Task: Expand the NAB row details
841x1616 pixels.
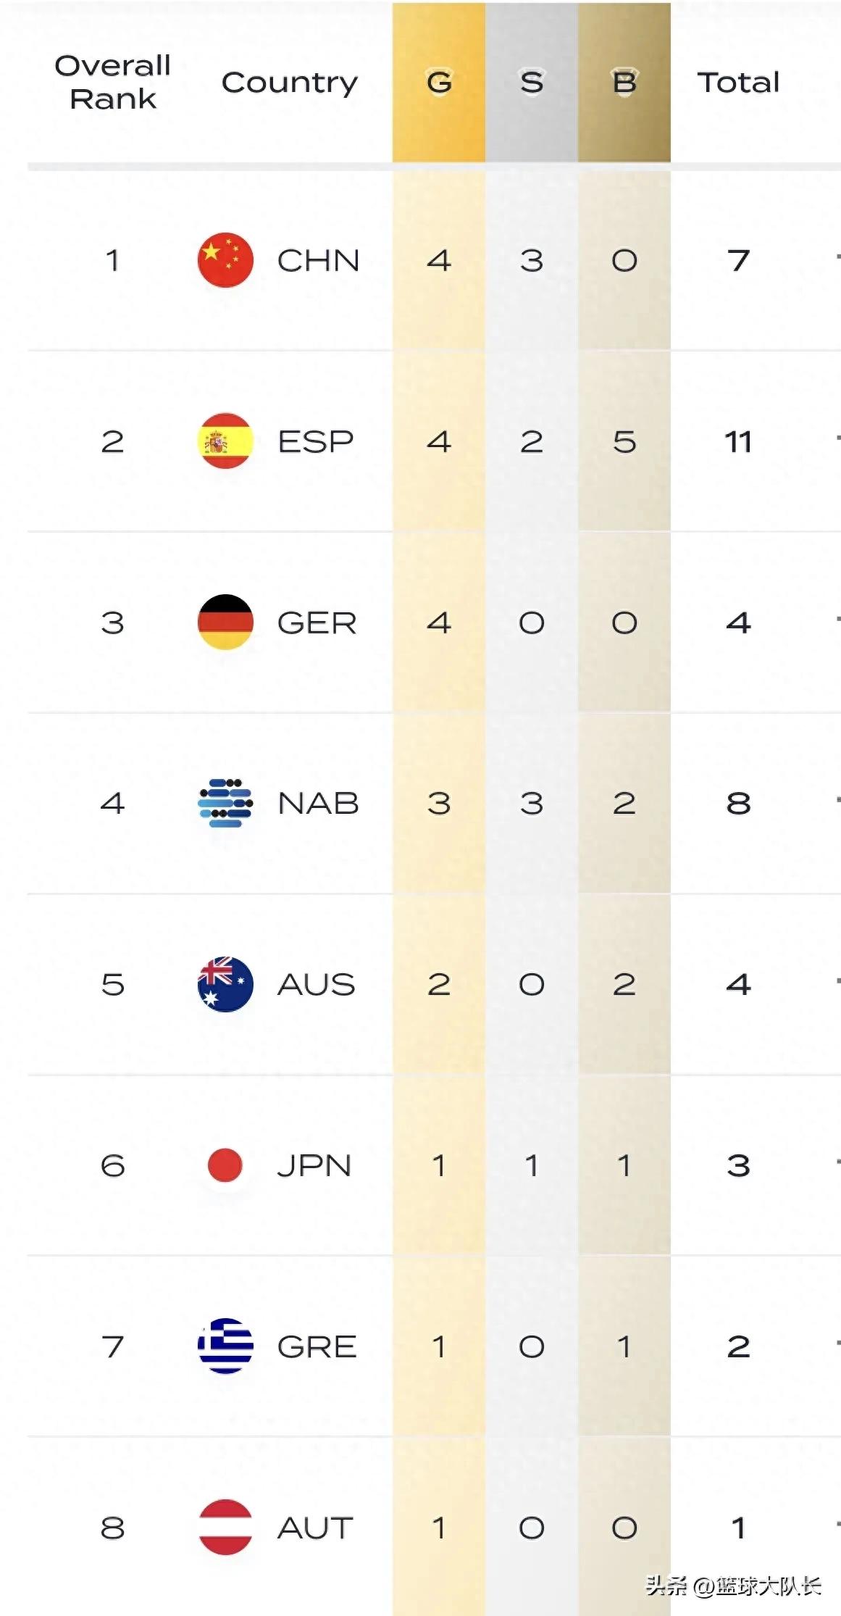Action: pyautogui.click(x=837, y=800)
